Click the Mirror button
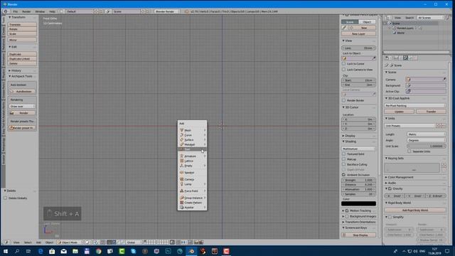The width and height of the screenshot is (455, 256). (x=22, y=40)
